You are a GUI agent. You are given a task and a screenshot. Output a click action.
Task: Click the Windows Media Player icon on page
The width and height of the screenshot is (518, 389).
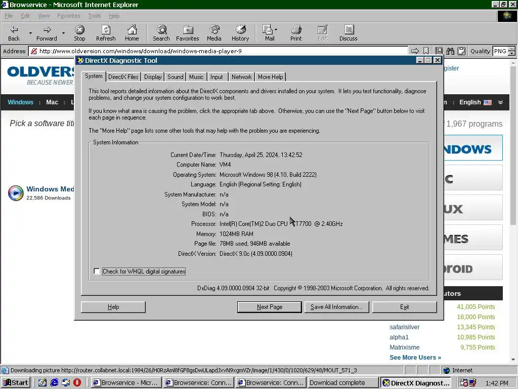pos(16,193)
